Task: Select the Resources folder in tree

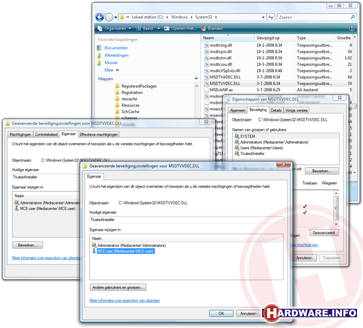Action: click(x=130, y=106)
